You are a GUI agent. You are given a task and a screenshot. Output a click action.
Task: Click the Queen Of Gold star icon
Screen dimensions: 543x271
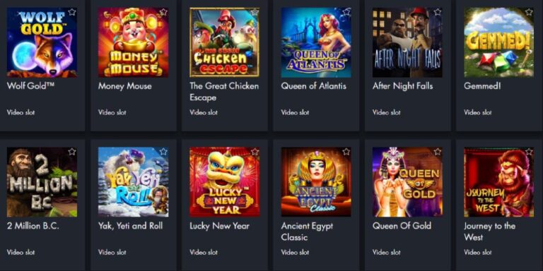click(438, 152)
